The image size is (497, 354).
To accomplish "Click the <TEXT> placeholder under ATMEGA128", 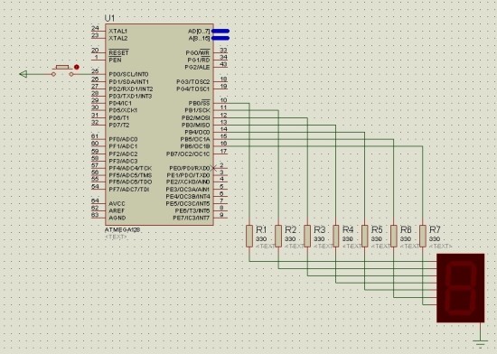I will tap(116, 237).
